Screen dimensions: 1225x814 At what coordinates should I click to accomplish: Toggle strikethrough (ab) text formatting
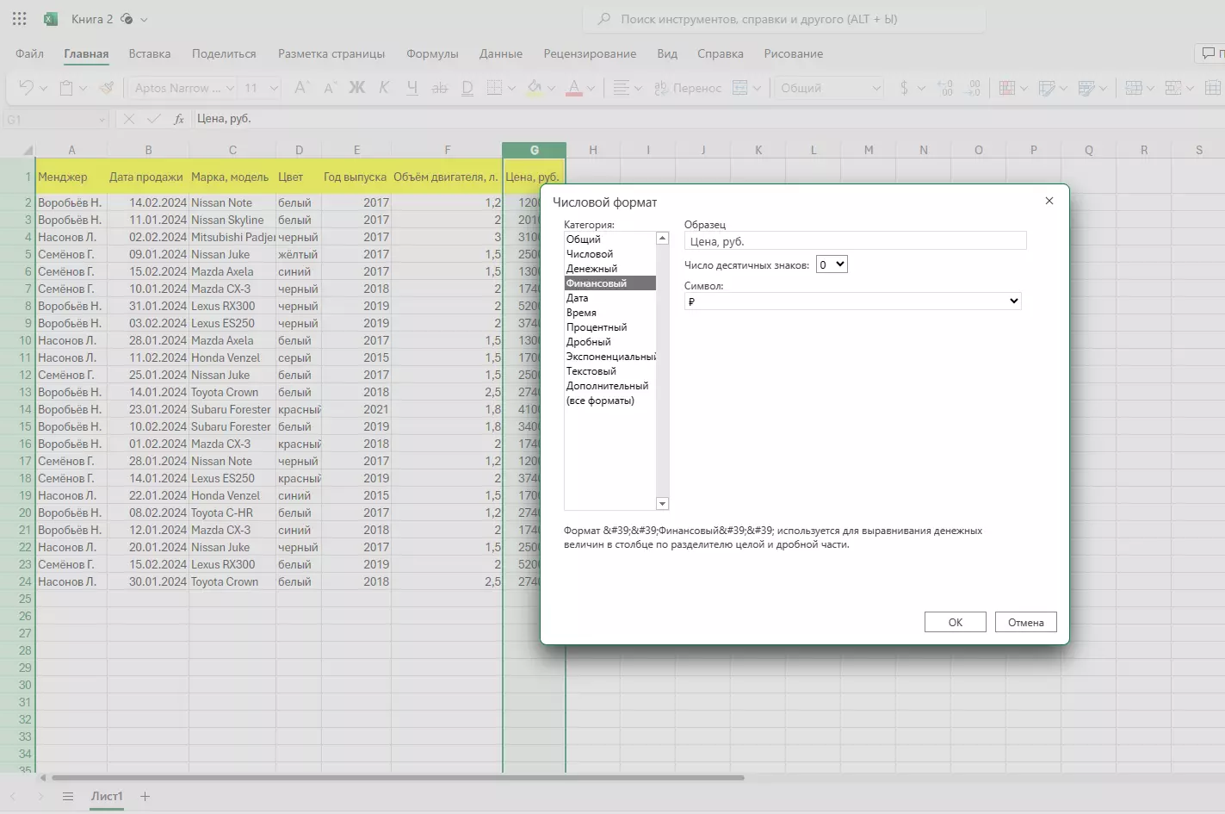439,88
